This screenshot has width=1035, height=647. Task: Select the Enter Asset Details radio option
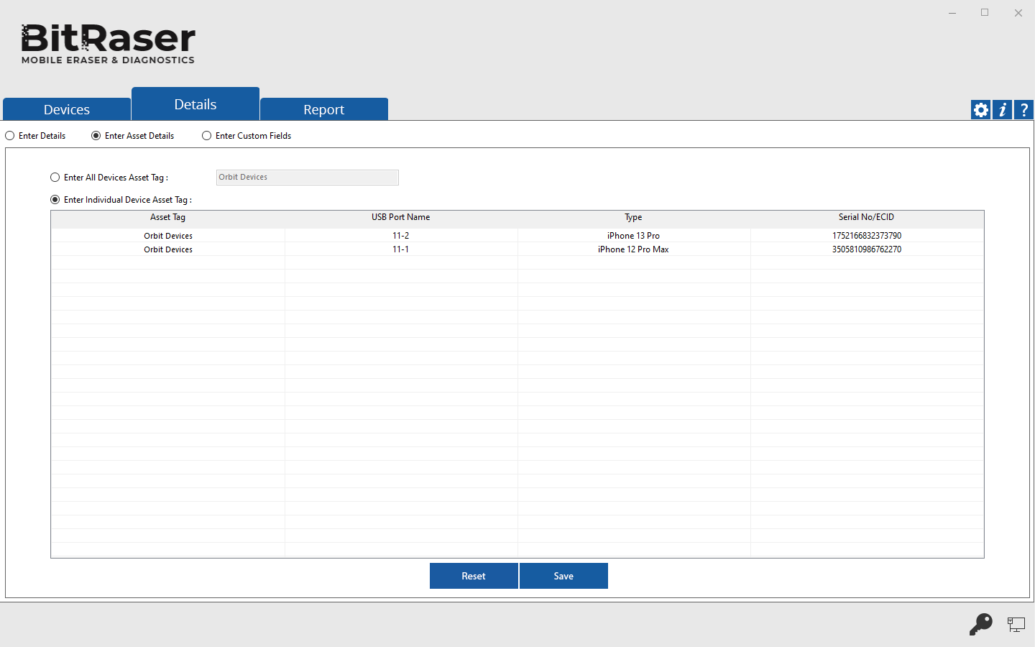point(133,136)
